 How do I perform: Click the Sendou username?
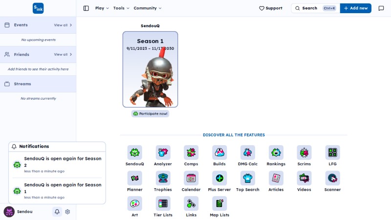pos(25,212)
